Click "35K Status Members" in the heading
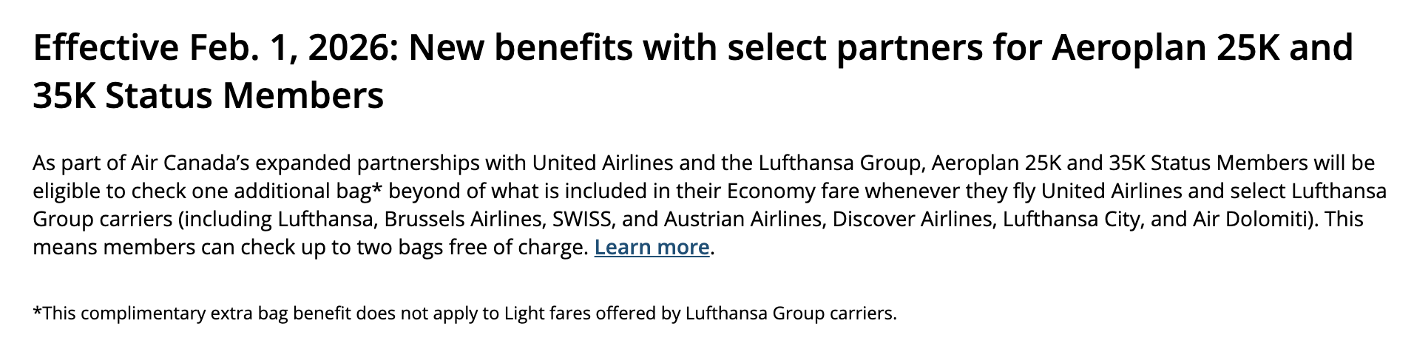This screenshot has height=349, width=1414. (x=208, y=96)
